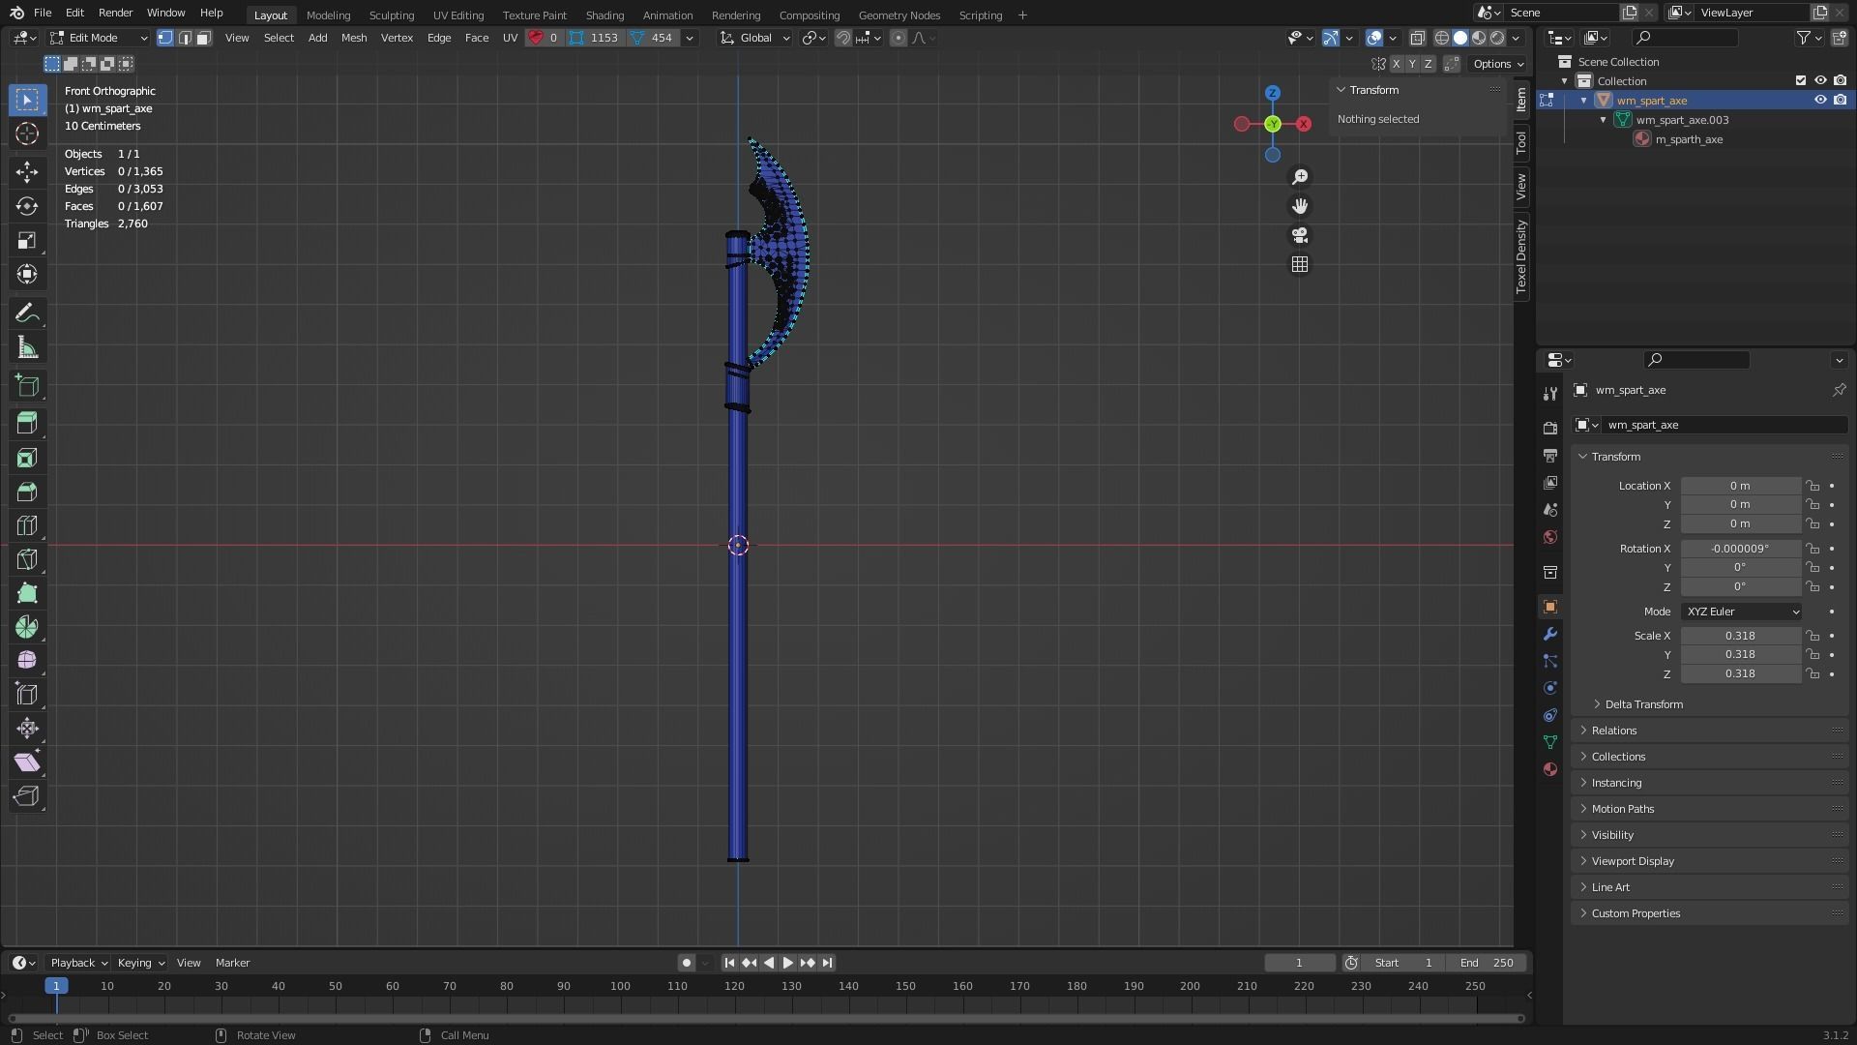
Task: Expand the Custom Properties panel
Action: [1636, 913]
